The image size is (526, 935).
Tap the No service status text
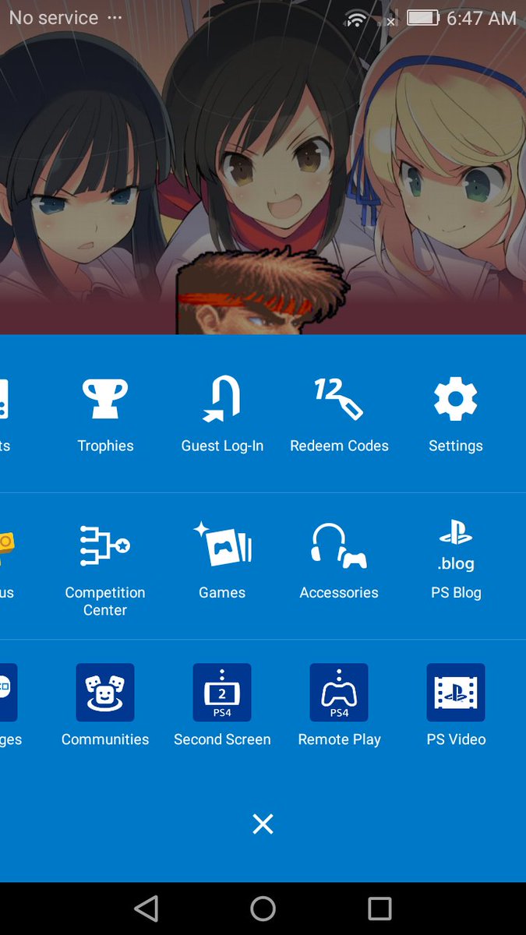coord(54,17)
